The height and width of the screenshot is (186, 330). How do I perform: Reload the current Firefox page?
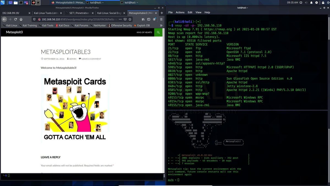16,19
